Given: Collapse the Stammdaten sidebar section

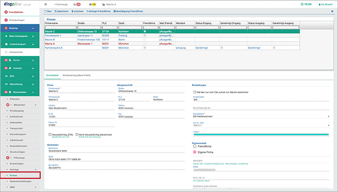Looking at the screenshot, I should (33, 92).
